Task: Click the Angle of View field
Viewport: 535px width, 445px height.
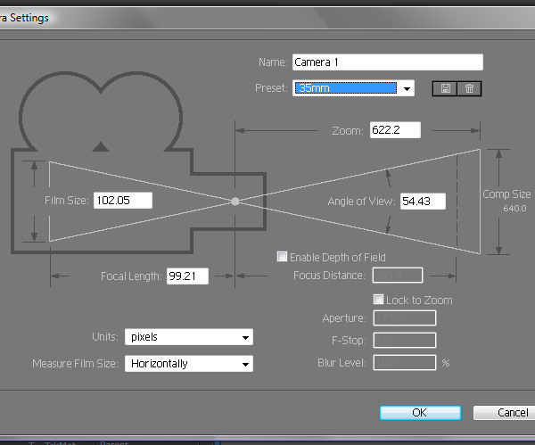Action: coord(421,202)
